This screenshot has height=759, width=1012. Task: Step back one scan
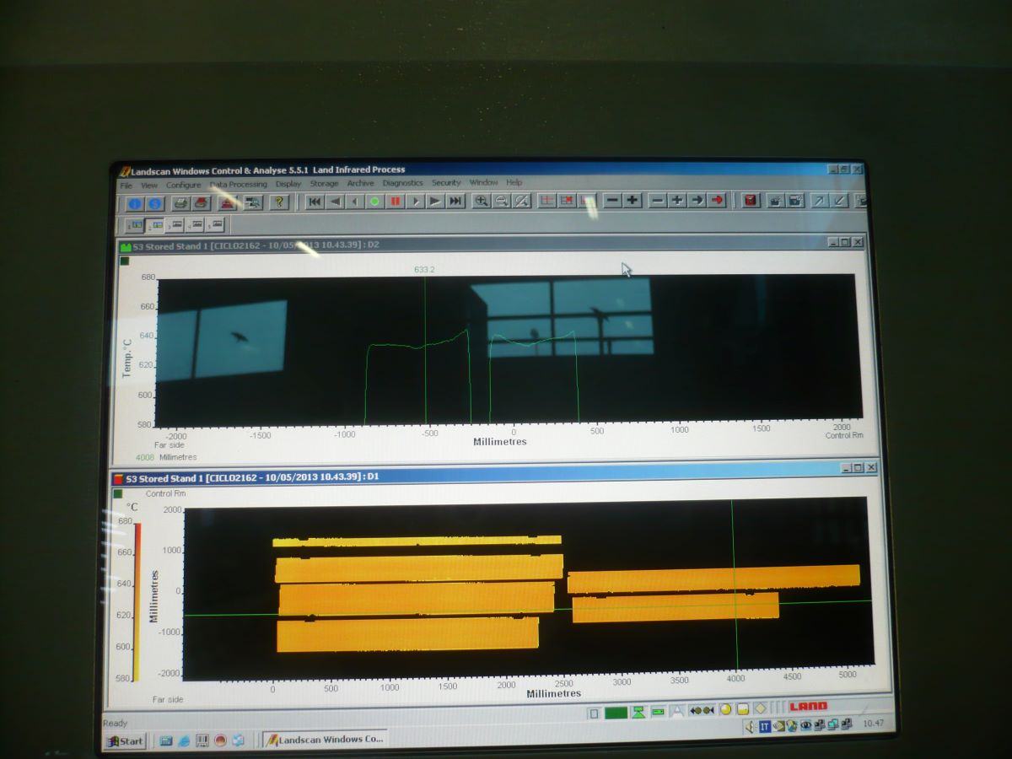coord(355,202)
